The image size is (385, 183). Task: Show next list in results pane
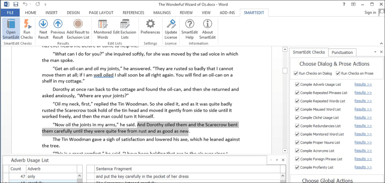[277, 160]
